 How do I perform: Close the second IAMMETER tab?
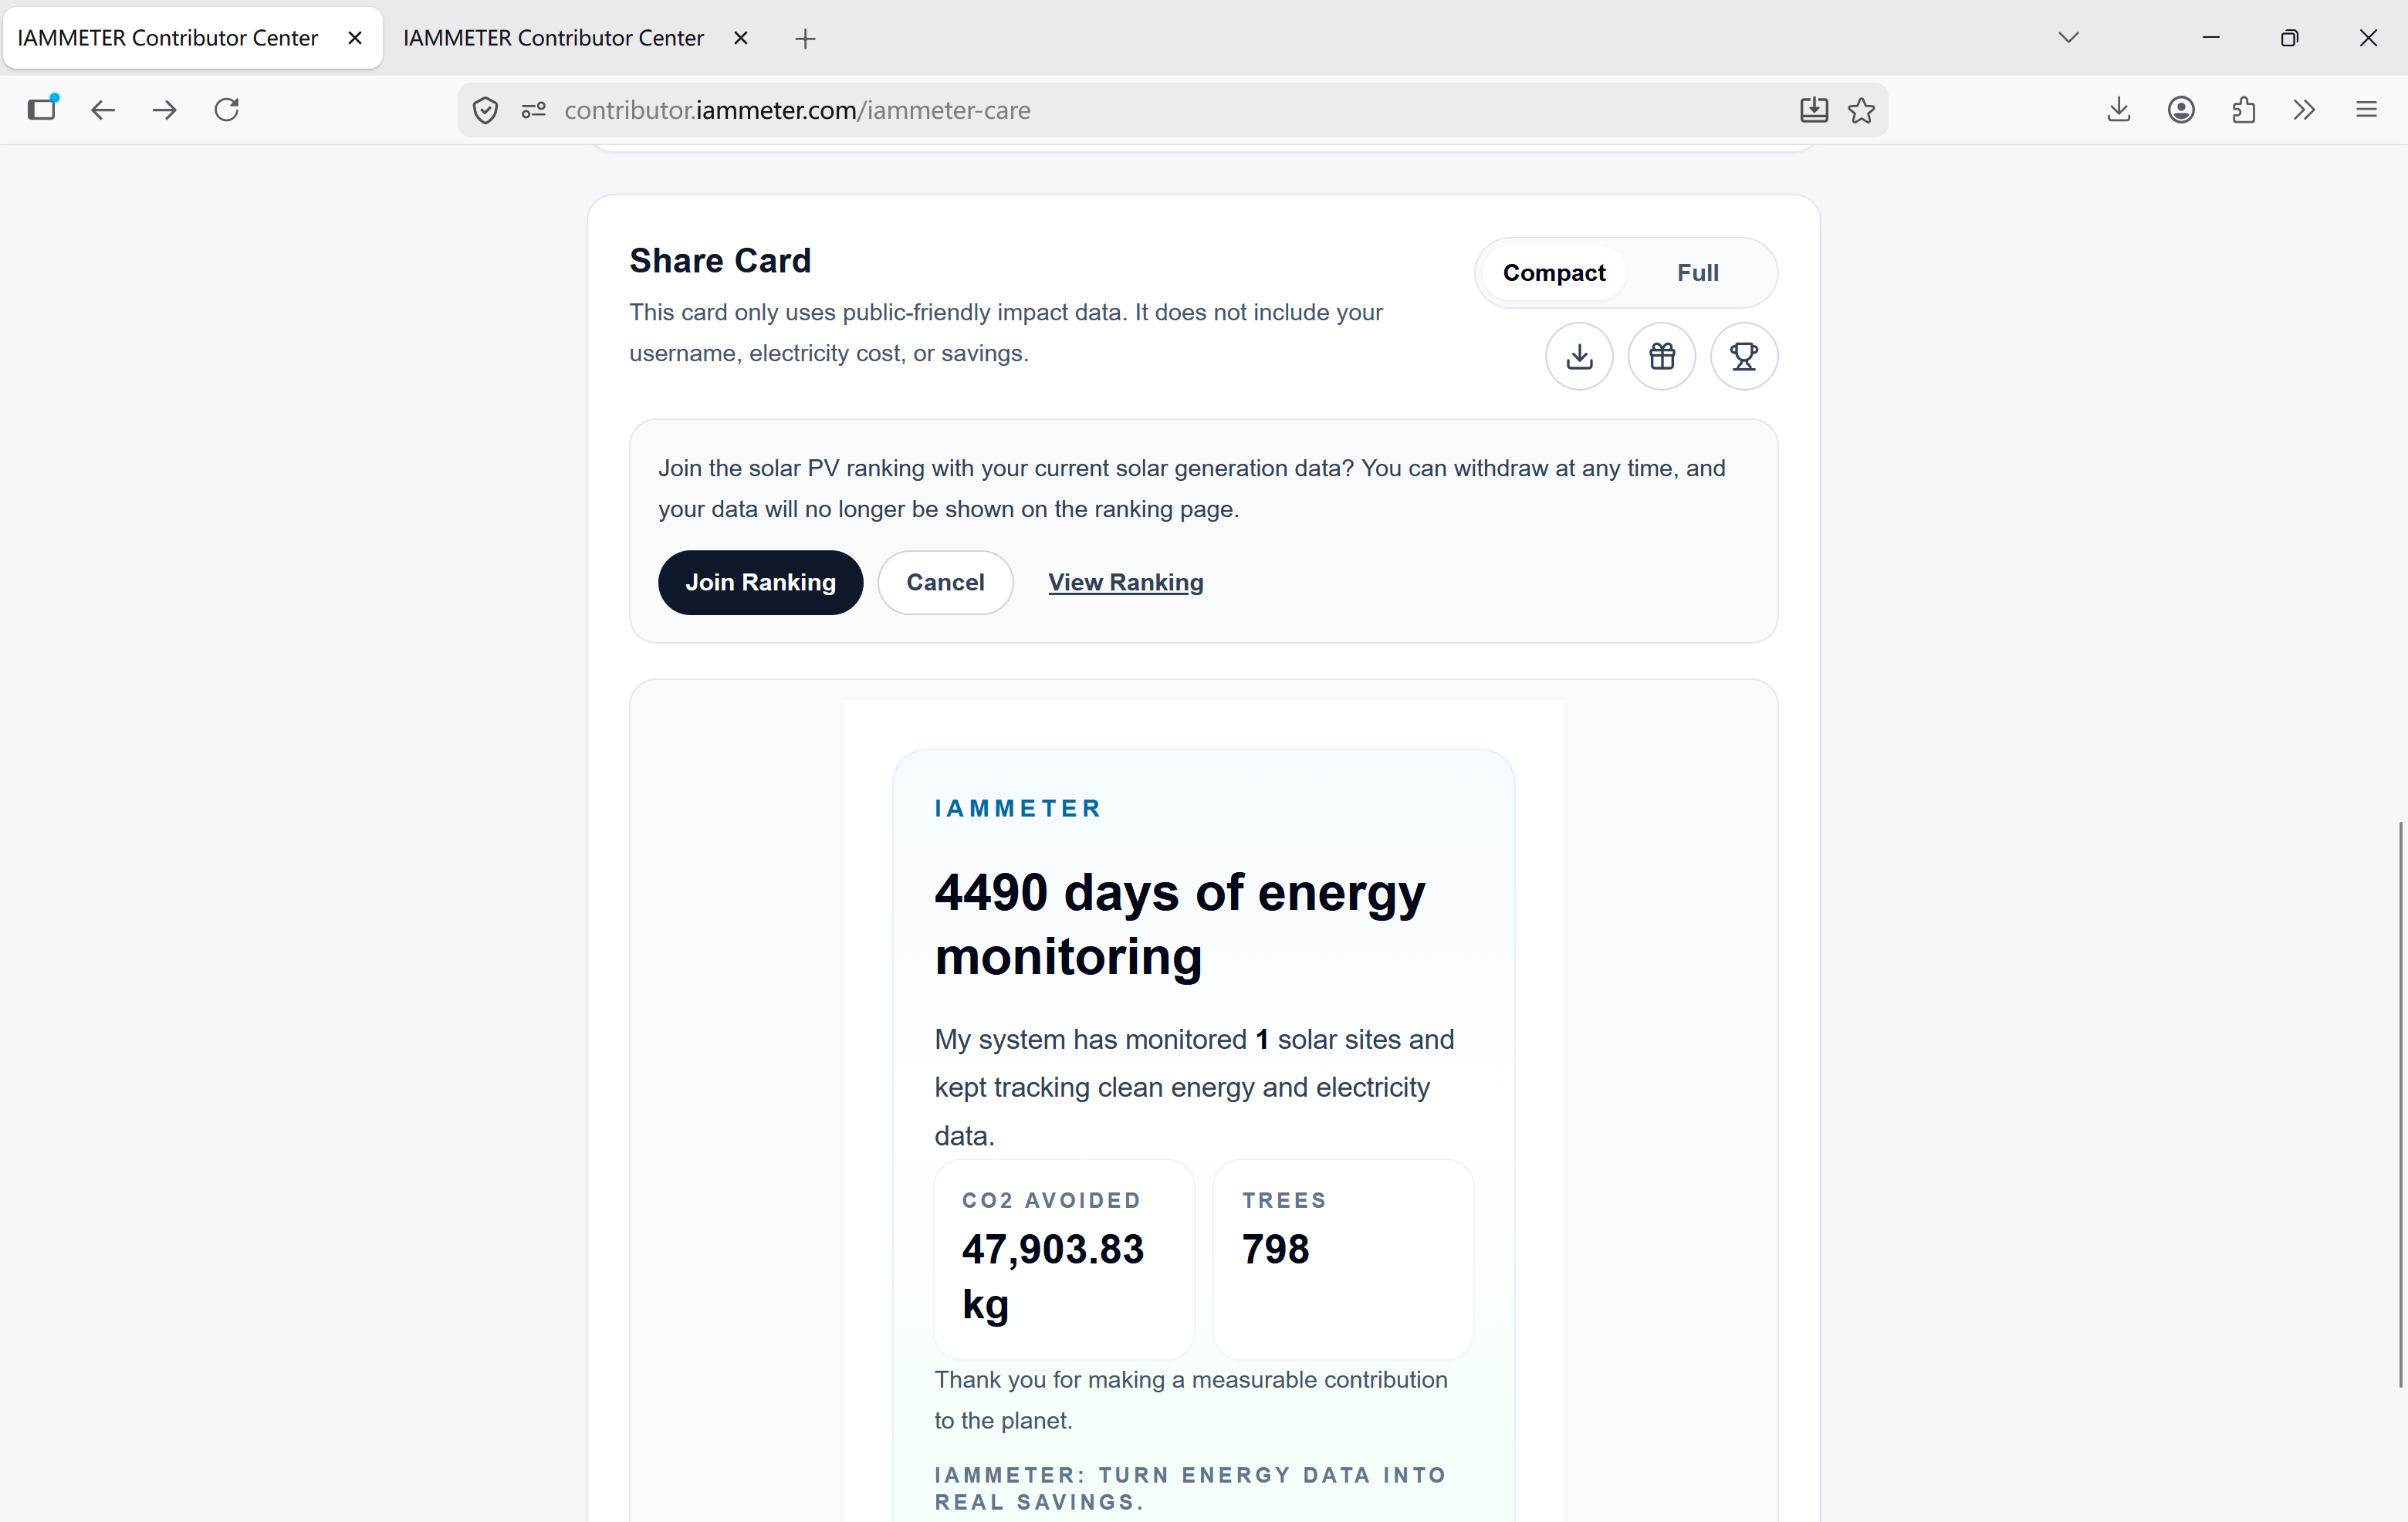click(x=741, y=38)
